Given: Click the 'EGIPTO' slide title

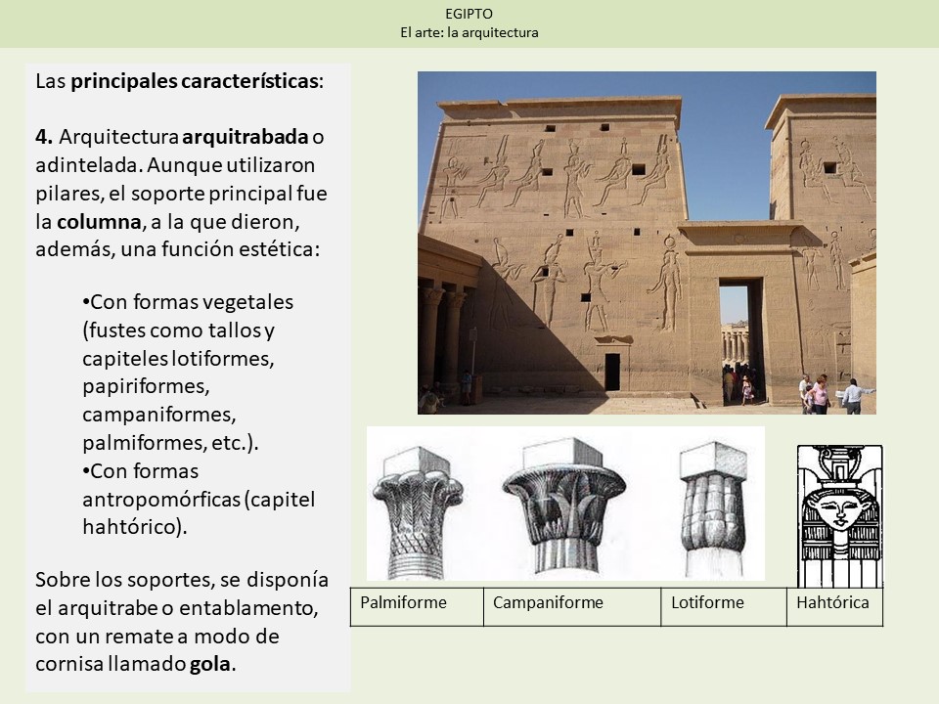Looking at the screenshot, I should [x=469, y=14].
